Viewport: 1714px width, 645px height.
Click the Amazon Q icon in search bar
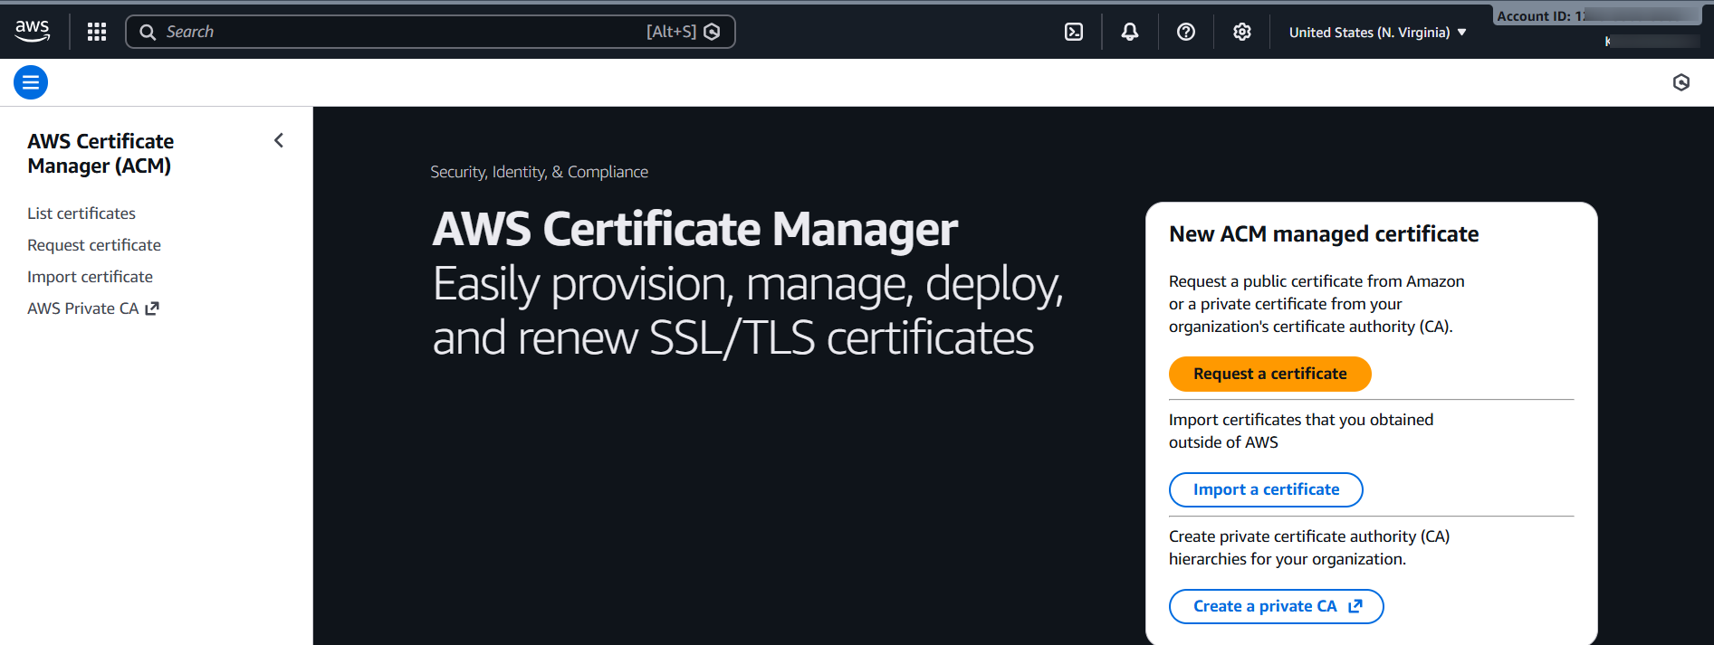713,32
